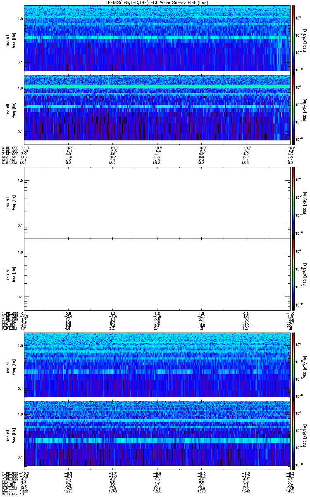The width and height of the screenshot is (310, 497).
Task: Click the "1200" time tick label
Action: coord(24,490)
